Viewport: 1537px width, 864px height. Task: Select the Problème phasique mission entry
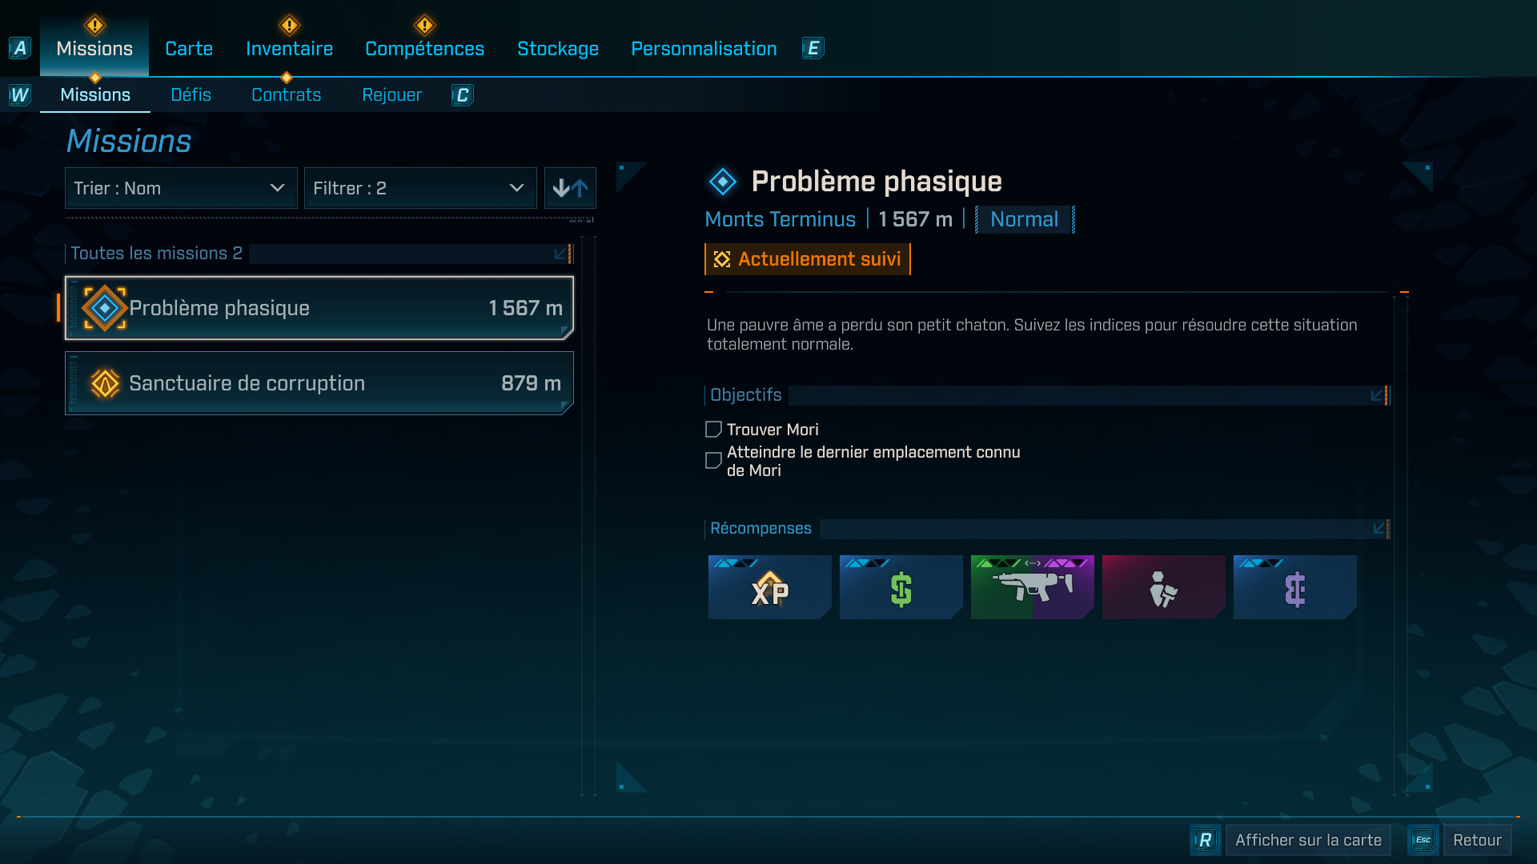(319, 308)
